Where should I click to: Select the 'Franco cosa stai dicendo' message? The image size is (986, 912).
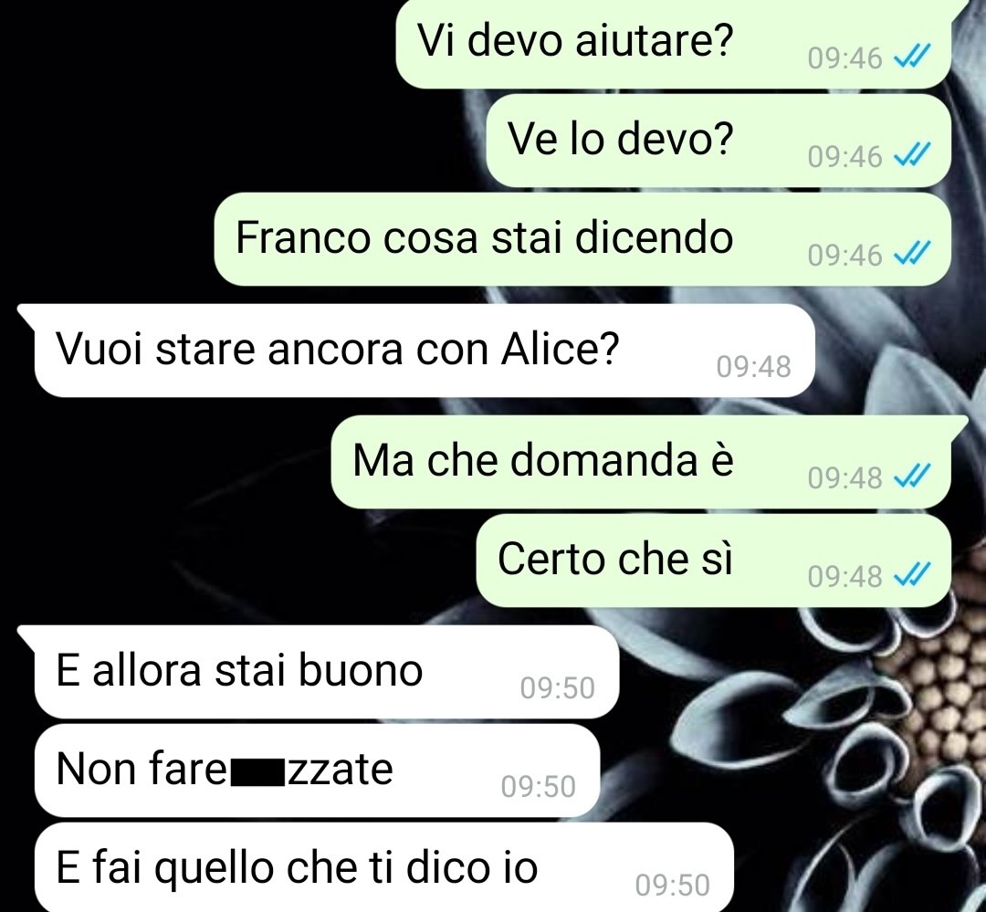point(582,239)
